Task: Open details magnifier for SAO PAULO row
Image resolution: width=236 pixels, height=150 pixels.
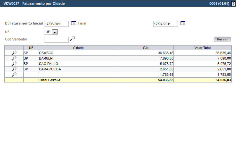Action: click(14, 64)
